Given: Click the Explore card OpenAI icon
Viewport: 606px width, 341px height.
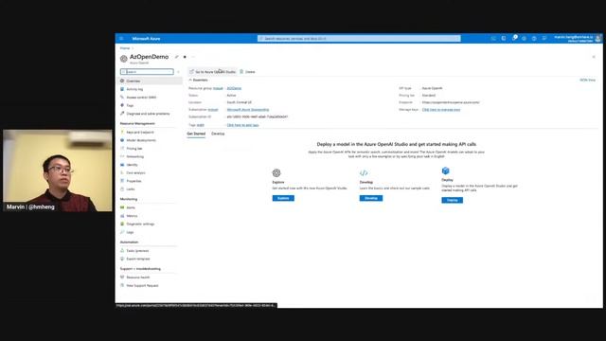Looking at the screenshot, I should coord(276,172).
